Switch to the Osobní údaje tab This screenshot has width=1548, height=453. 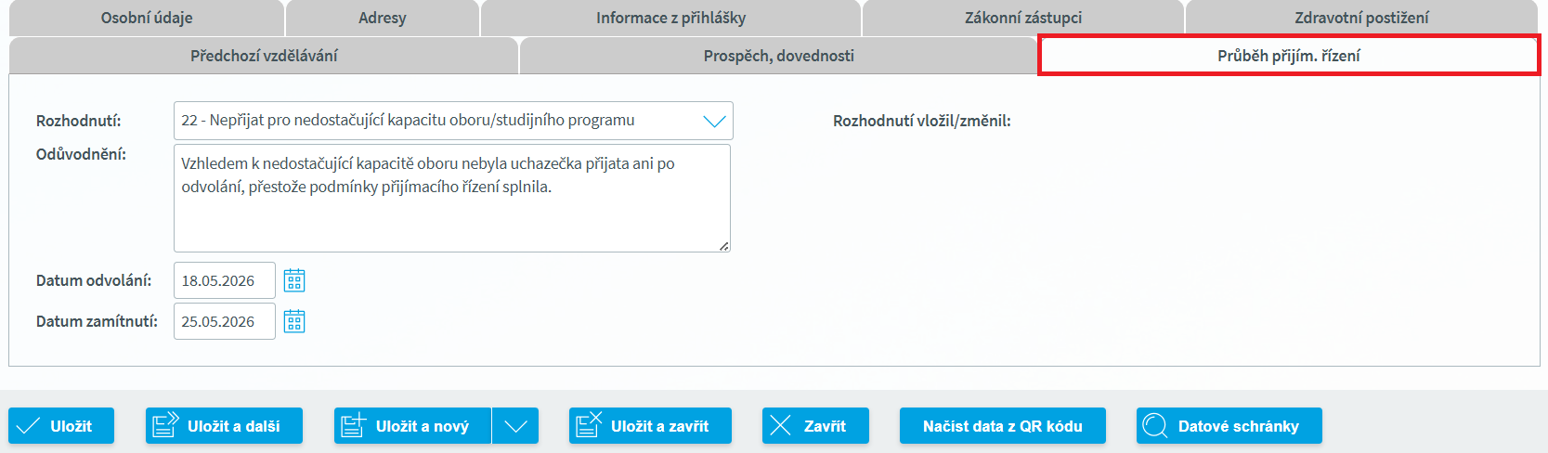tap(147, 18)
